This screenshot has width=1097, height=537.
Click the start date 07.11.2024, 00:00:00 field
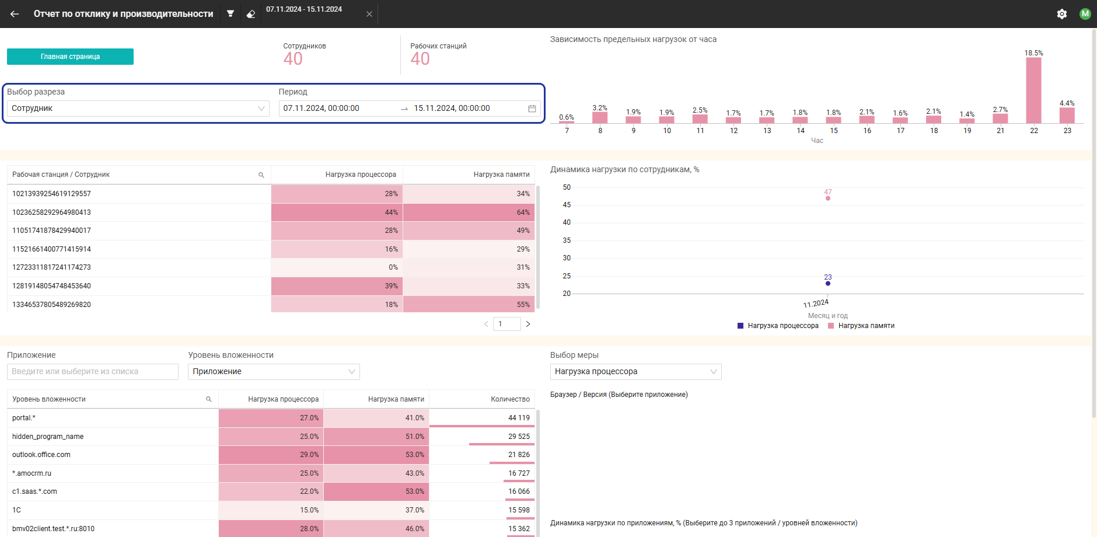tap(338, 109)
